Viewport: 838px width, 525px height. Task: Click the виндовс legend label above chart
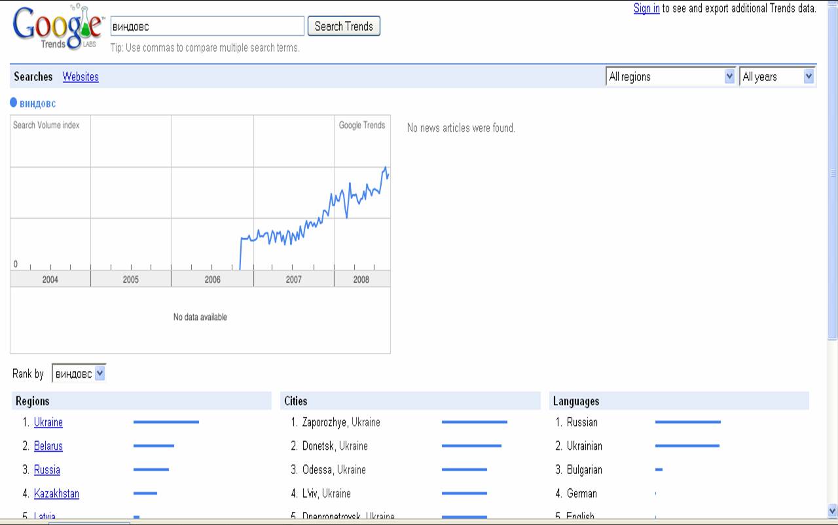(x=38, y=103)
